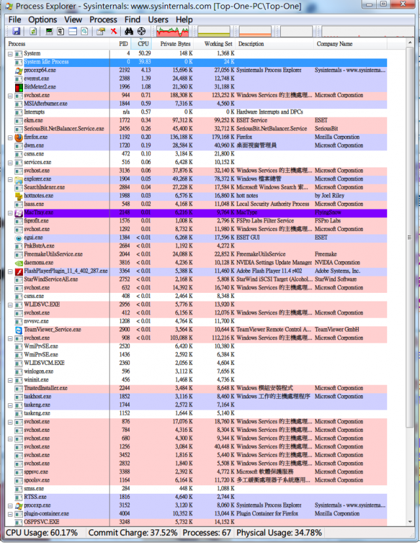
Task: Collapse the MacTray.exe tree node
Action: tap(10, 213)
